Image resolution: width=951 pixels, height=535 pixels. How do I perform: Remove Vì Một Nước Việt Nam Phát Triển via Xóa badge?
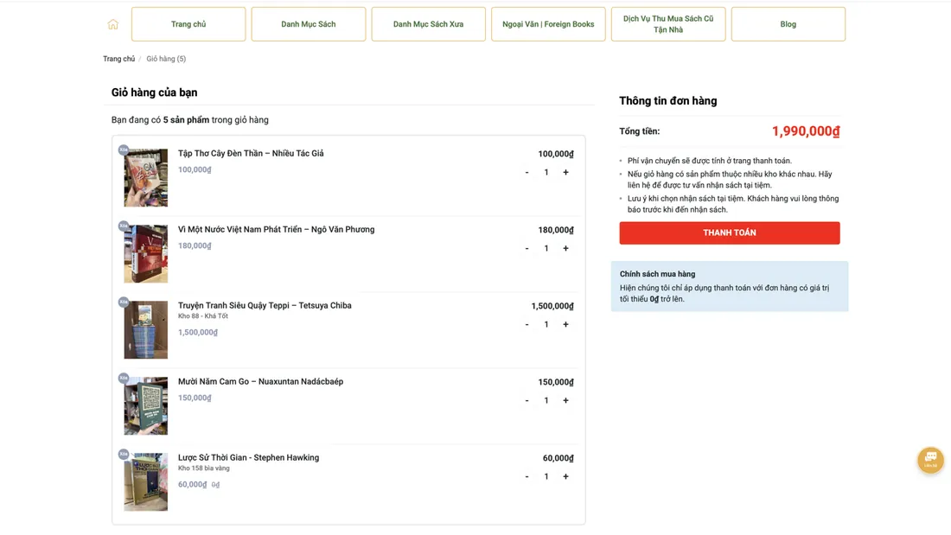pyautogui.click(x=124, y=226)
